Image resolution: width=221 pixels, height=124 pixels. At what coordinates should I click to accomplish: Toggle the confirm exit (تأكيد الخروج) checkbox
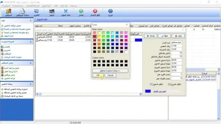tap(169, 84)
